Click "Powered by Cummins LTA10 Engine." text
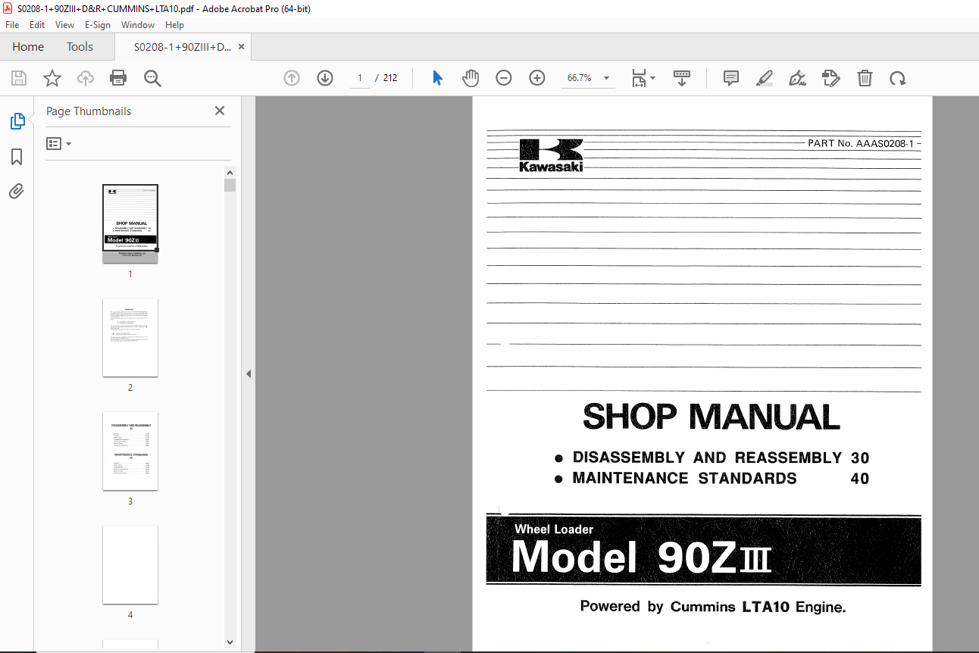979x653 pixels. 713,607
